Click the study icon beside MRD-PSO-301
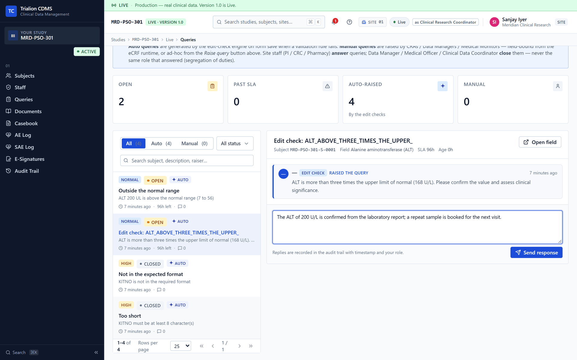The height and width of the screenshot is (360, 577). (13, 35)
